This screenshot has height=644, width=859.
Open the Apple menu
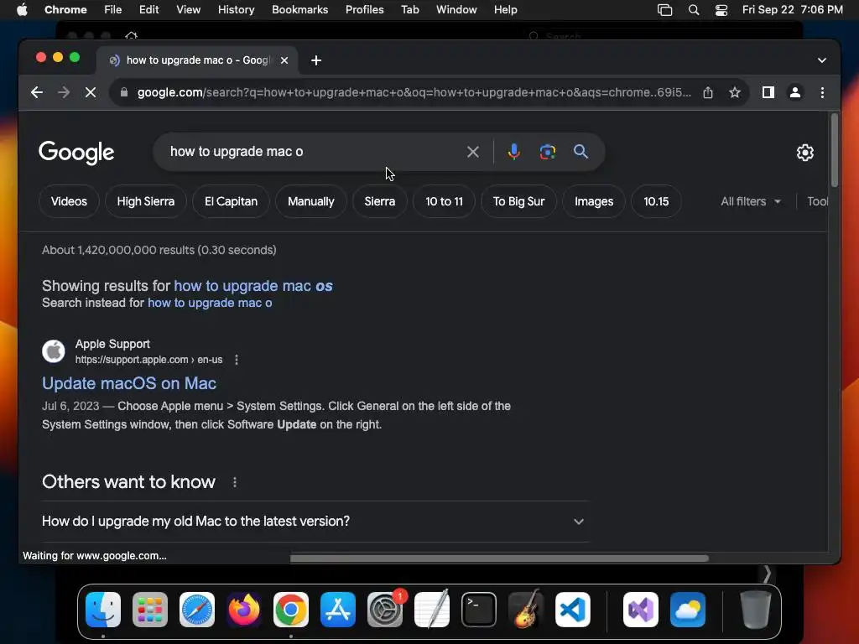(x=22, y=10)
